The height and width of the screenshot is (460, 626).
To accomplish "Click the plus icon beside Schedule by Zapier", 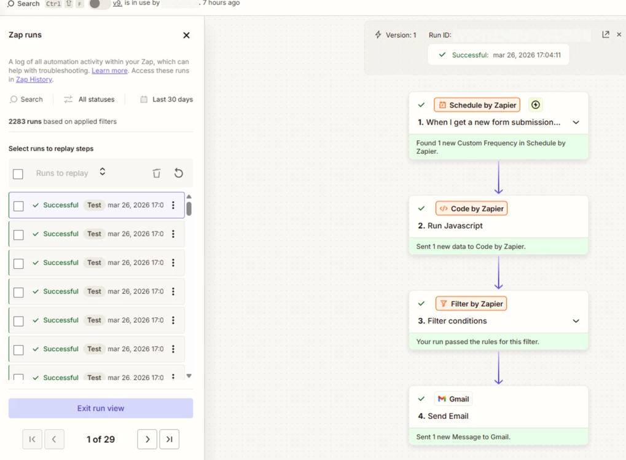I will tap(536, 105).
